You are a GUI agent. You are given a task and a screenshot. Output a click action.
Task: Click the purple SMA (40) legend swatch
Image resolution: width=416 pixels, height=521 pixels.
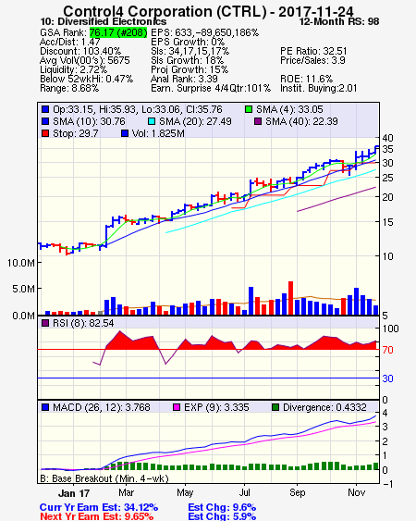point(258,121)
